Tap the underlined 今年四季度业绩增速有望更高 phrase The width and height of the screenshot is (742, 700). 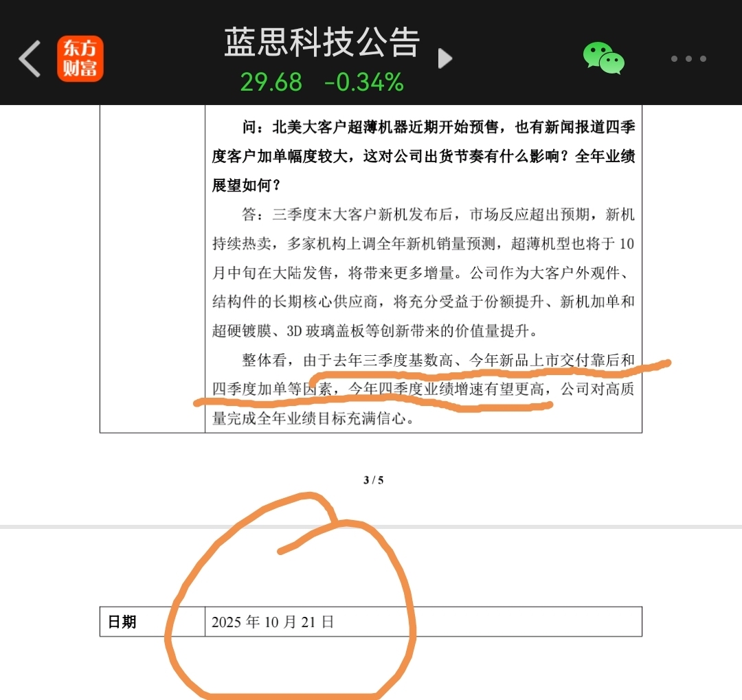point(446,389)
